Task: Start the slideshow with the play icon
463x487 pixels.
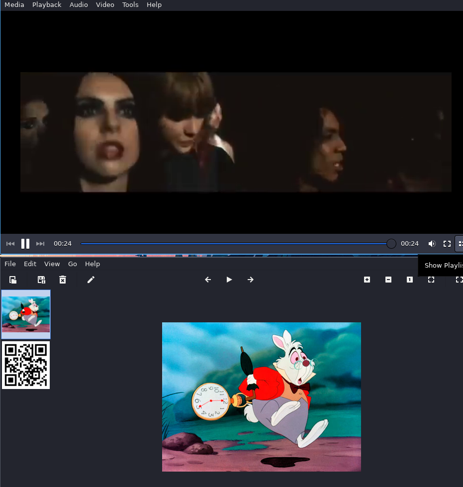Action: coord(229,280)
